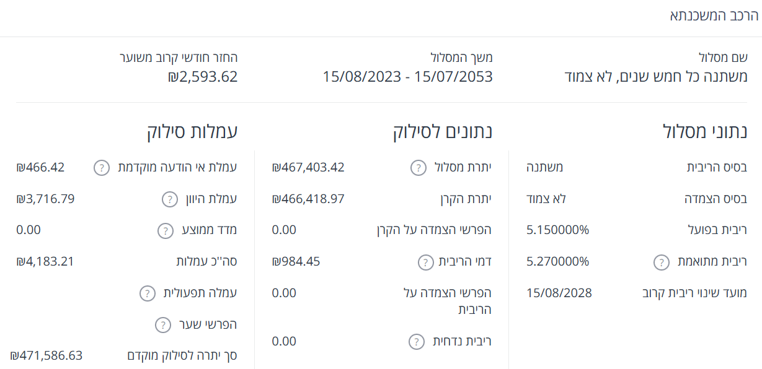Show info for עמלה תפעולית
Viewport: 762px width, 369px height.
[148, 293]
